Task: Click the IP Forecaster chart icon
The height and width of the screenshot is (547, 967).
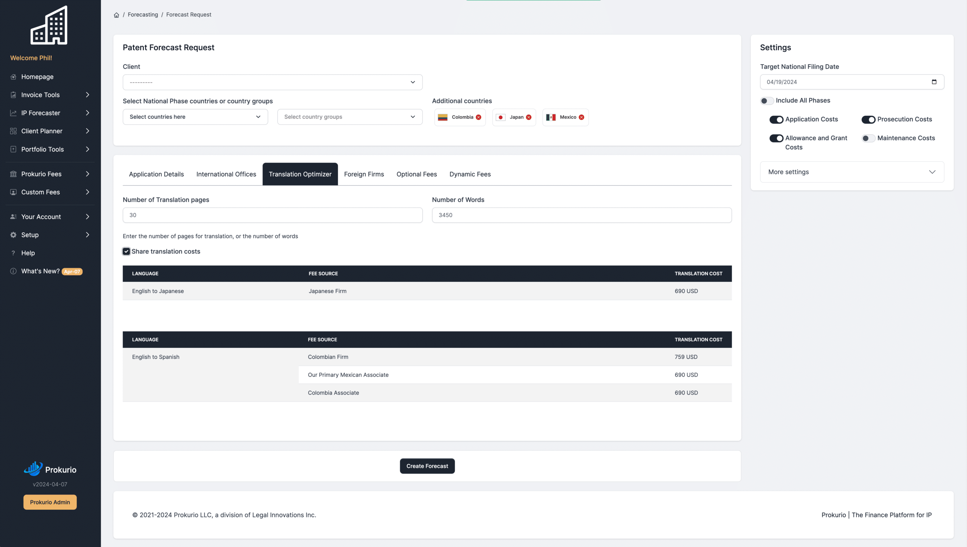Action: point(13,113)
